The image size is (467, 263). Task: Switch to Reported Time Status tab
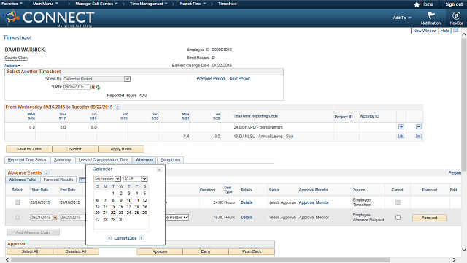coord(27,160)
